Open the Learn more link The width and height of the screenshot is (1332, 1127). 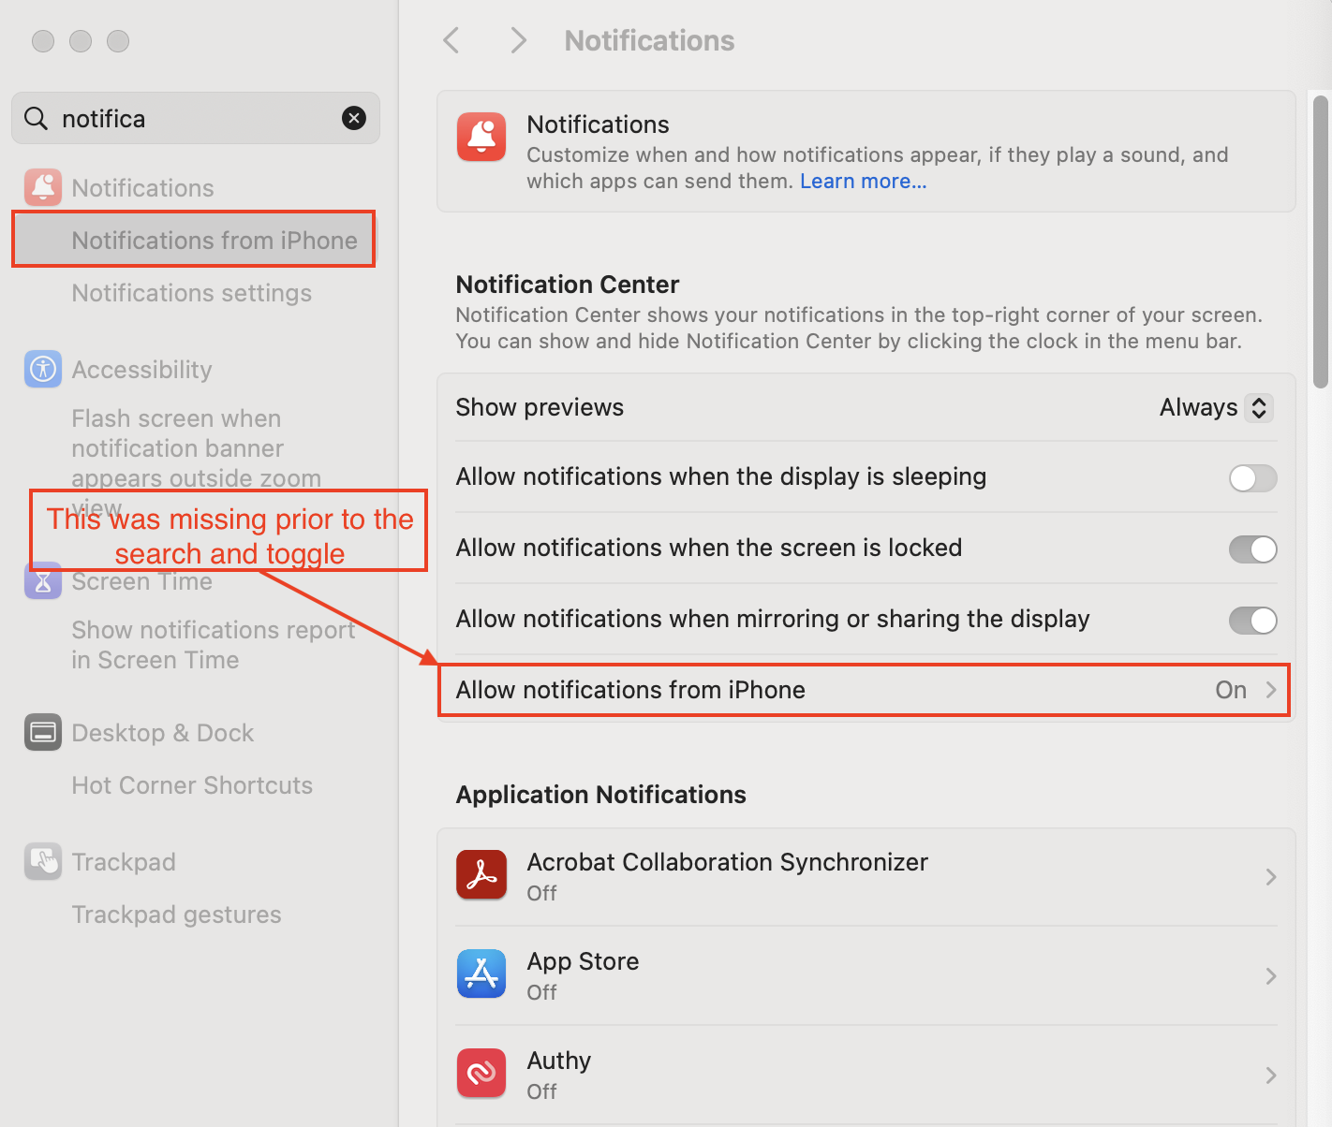pos(863,182)
